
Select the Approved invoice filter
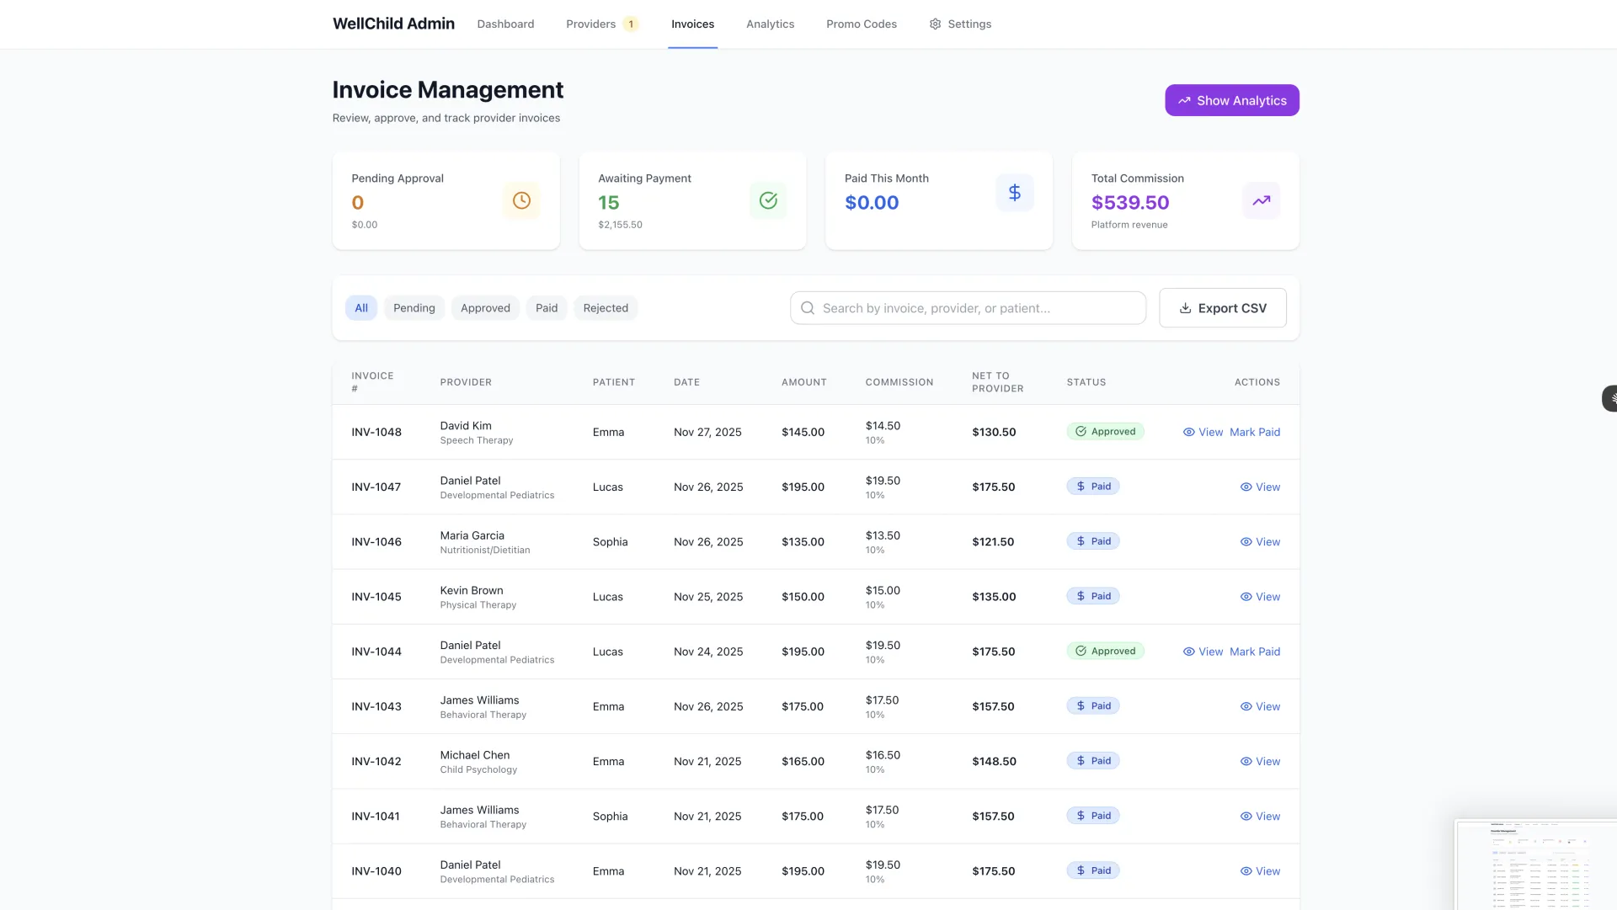pos(485,307)
